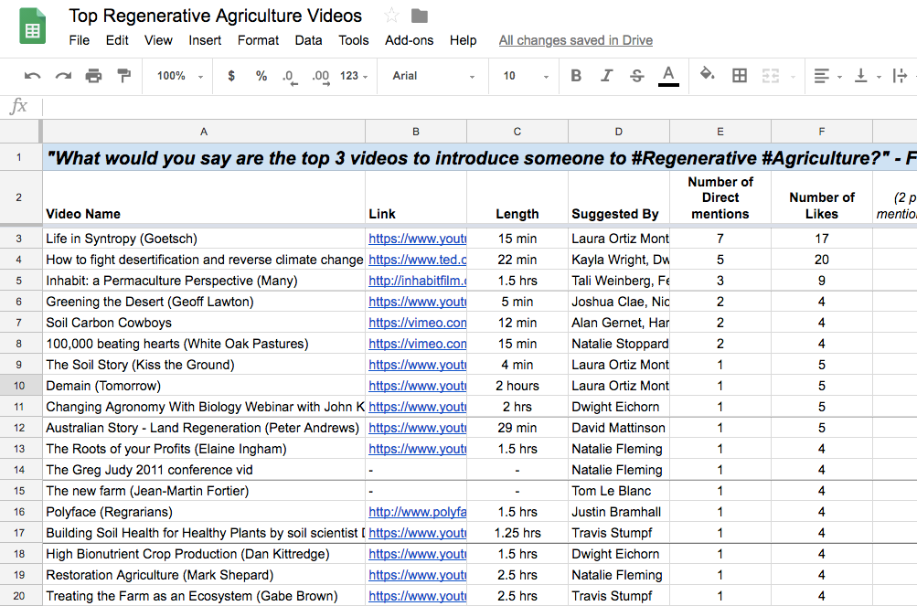
Task: Expand the 100% zoom dropdown
Action: tap(179, 76)
